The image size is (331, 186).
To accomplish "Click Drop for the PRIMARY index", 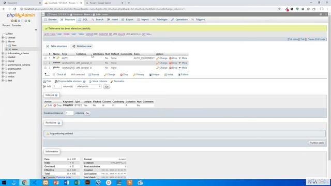I will [57, 105].
